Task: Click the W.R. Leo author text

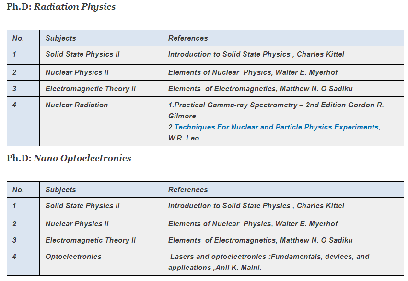Action: coord(185,138)
